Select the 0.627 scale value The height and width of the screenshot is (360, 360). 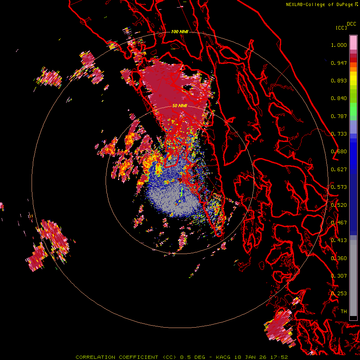339,170
